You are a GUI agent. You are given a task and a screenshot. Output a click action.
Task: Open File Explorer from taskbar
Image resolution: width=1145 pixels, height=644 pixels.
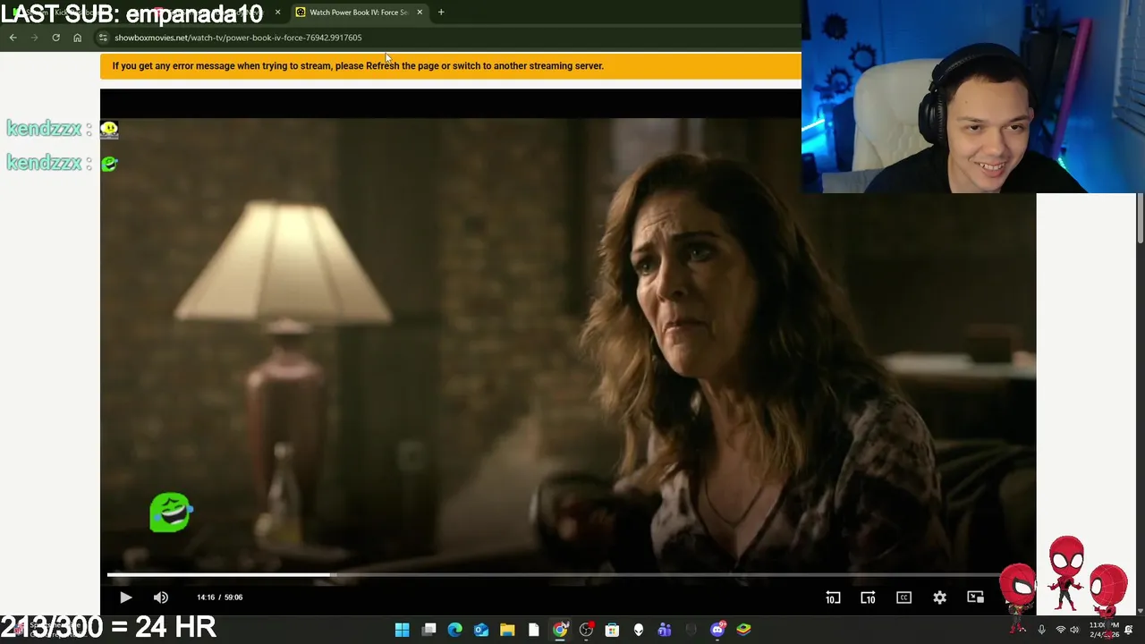click(507, 630)
